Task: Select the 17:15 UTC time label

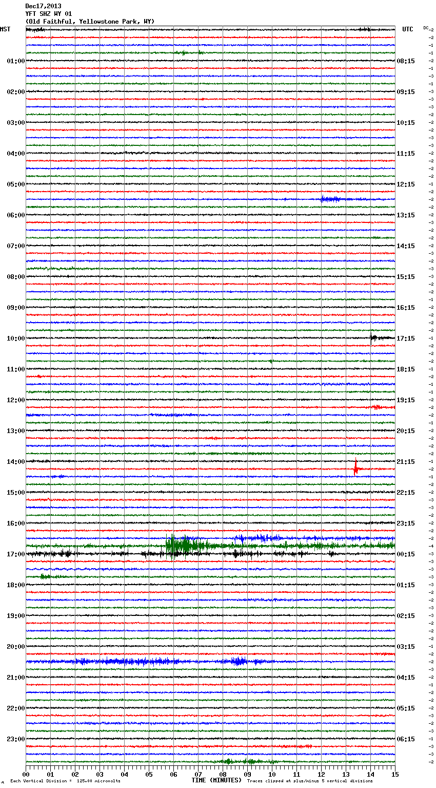Action: click(406, 339)
